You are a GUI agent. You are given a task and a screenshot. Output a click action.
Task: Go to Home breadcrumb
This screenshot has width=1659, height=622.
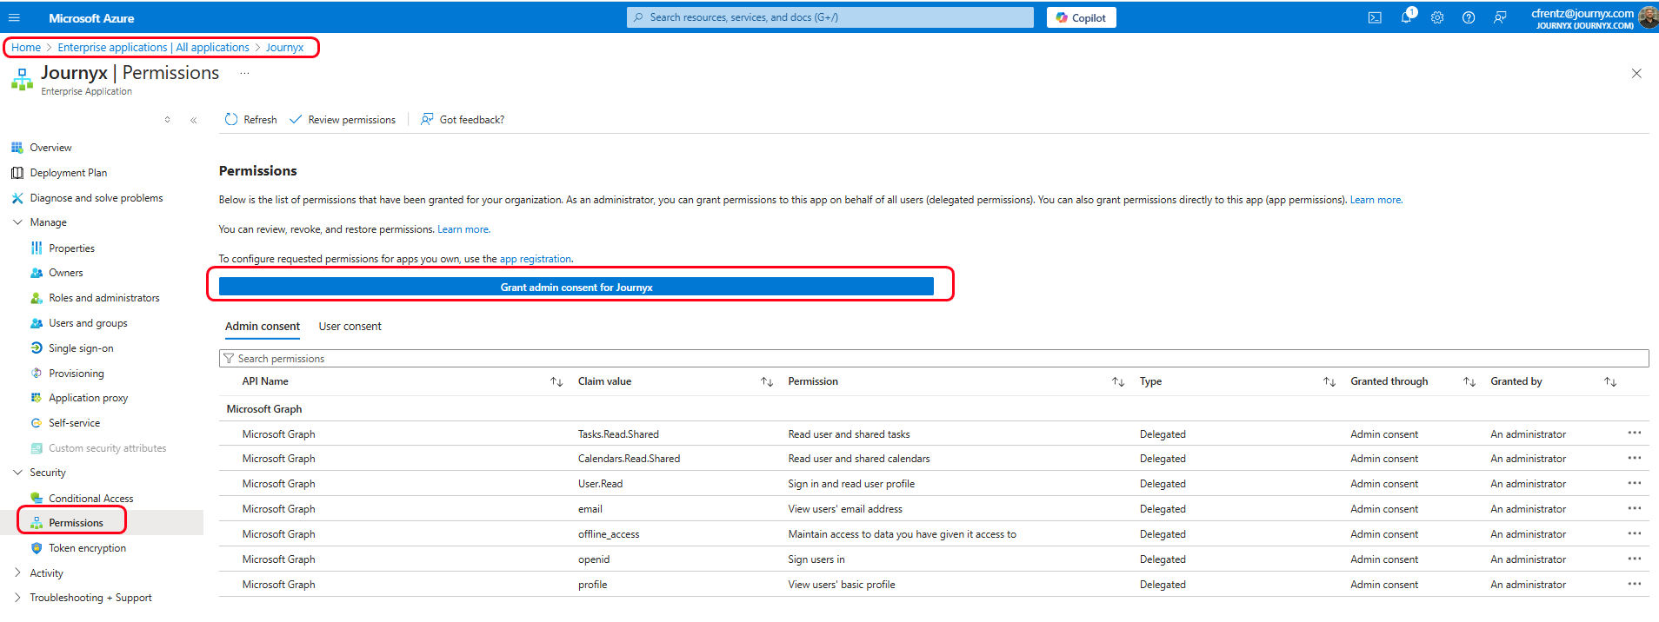(x=26, y=48)
